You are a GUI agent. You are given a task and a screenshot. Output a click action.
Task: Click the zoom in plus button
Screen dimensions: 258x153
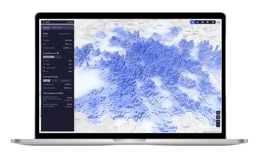pyautogui.click(x=218, y=122)
